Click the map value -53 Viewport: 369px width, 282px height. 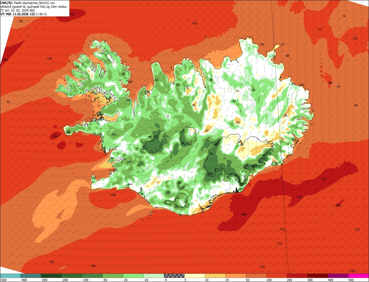177,84
